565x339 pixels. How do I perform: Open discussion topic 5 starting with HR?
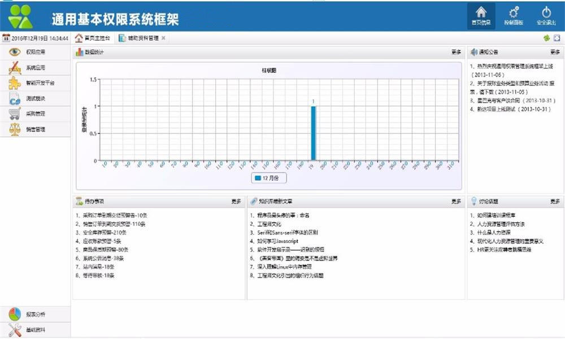[x=501, y=250]
